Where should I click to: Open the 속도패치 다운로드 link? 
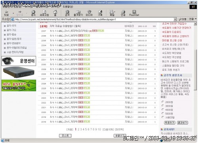click(x=172, y=32)
